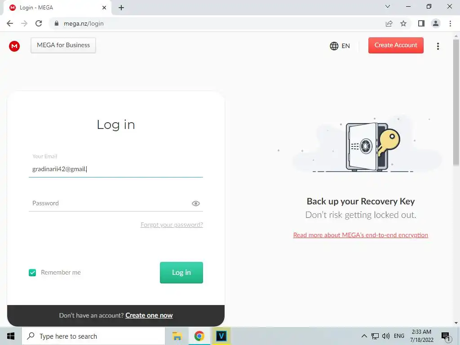Open the language globe selector EN
Viewport: 460px width, 345px height.
point(340,46)
